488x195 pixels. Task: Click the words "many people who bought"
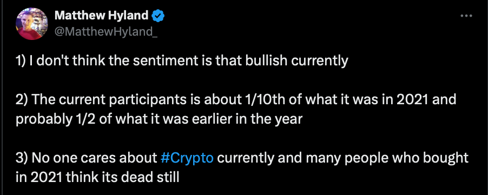pyautogui.click(x=387, y=158)
